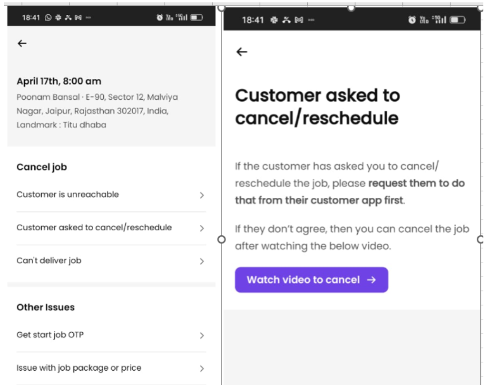Image resolution: width=490 pixels, height=385 pixels.
Task: Expand chevron for 'Issue with job package or price'
Action: 202,368
